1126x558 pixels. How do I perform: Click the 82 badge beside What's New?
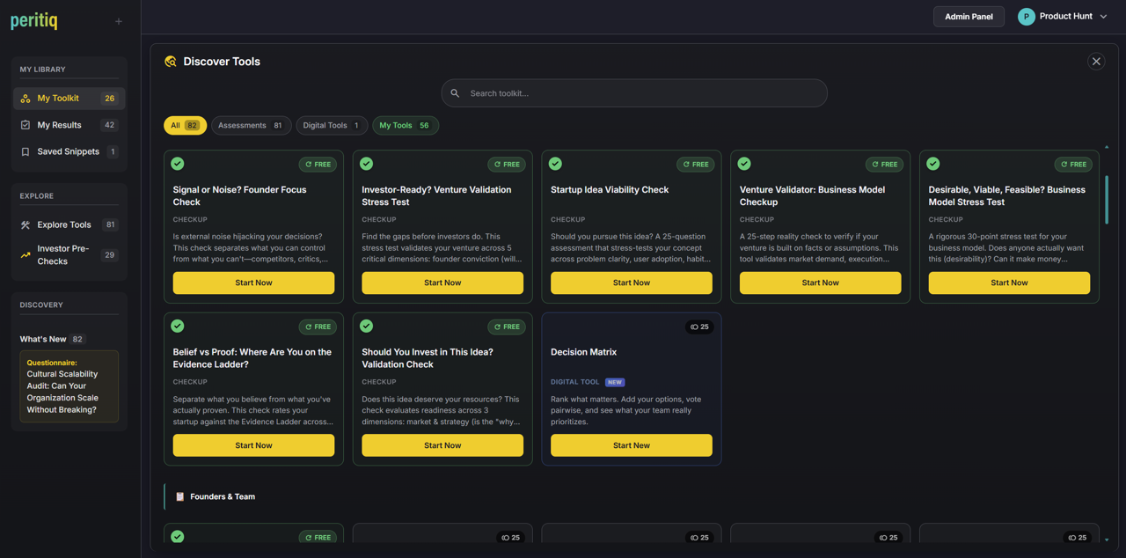(77, 339)
